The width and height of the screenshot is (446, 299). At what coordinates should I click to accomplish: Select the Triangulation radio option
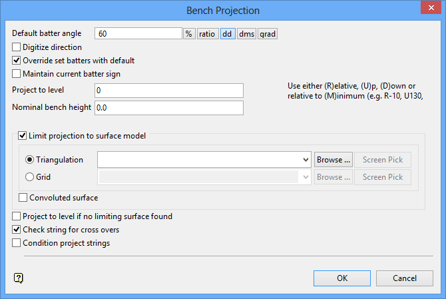point(30,160)
